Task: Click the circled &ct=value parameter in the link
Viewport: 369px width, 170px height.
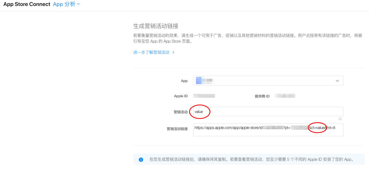Action: click(317, 128)
